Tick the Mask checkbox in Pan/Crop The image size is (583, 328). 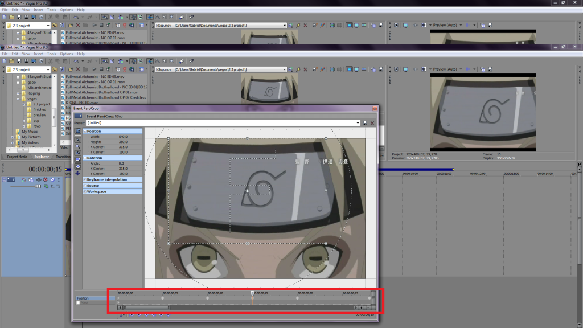coord(77,303)
